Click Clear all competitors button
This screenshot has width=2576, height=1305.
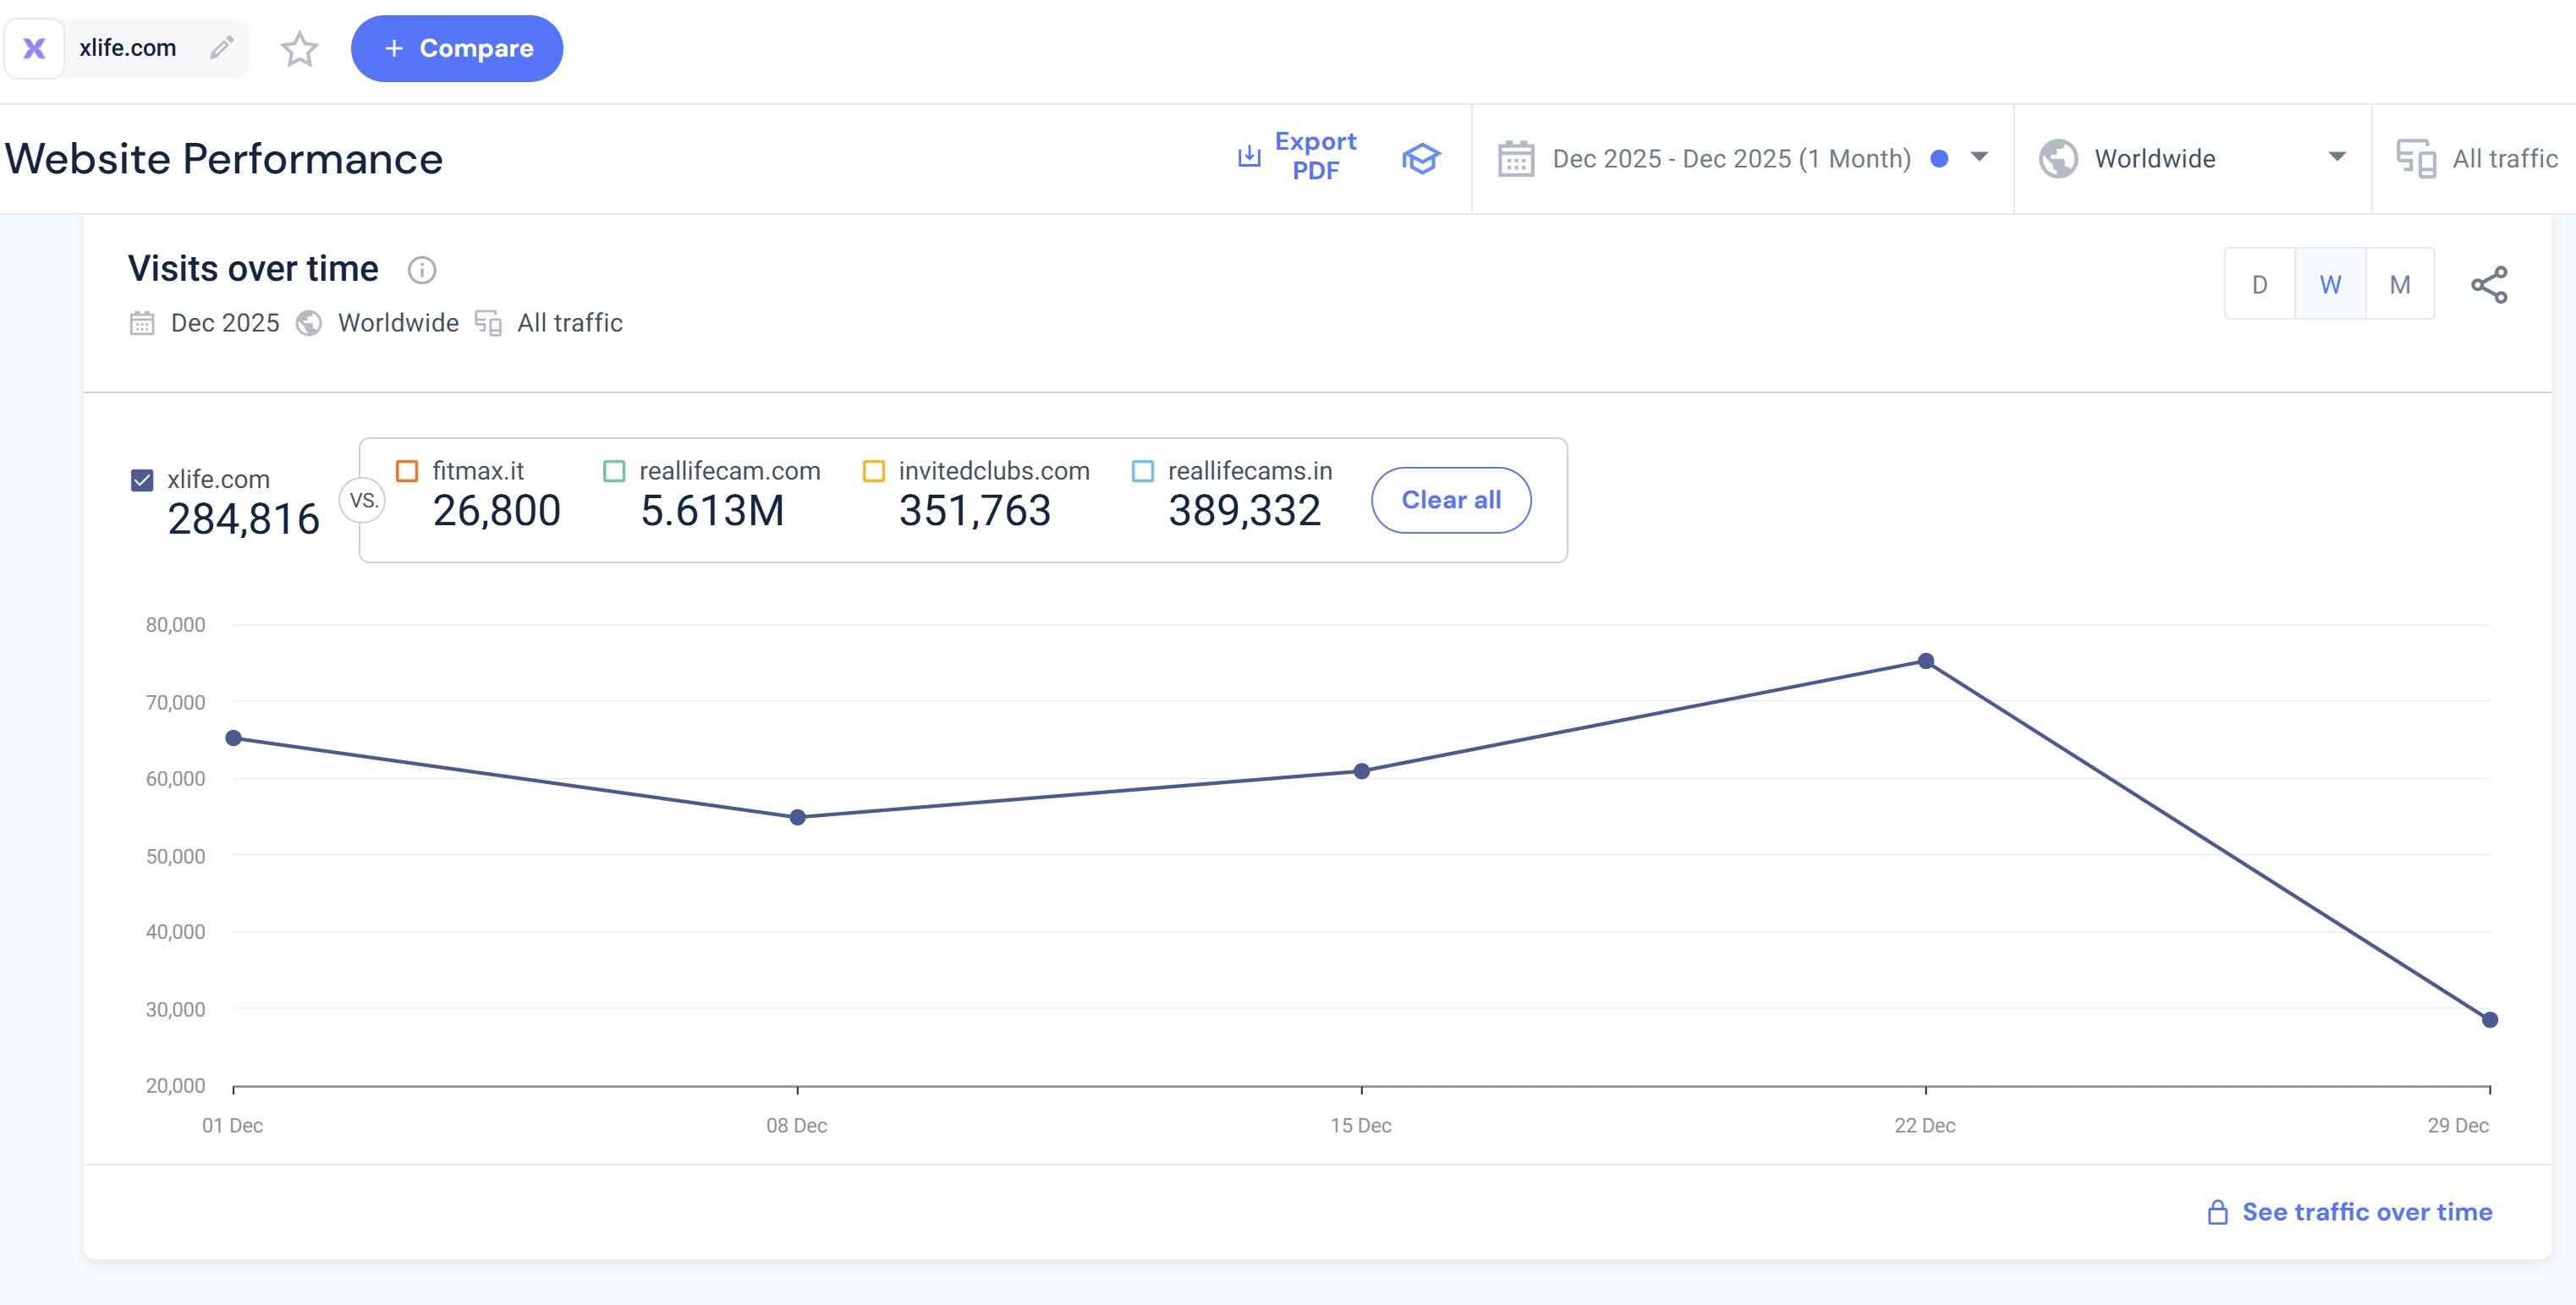pyautogui.click(x=1450, y=500)
